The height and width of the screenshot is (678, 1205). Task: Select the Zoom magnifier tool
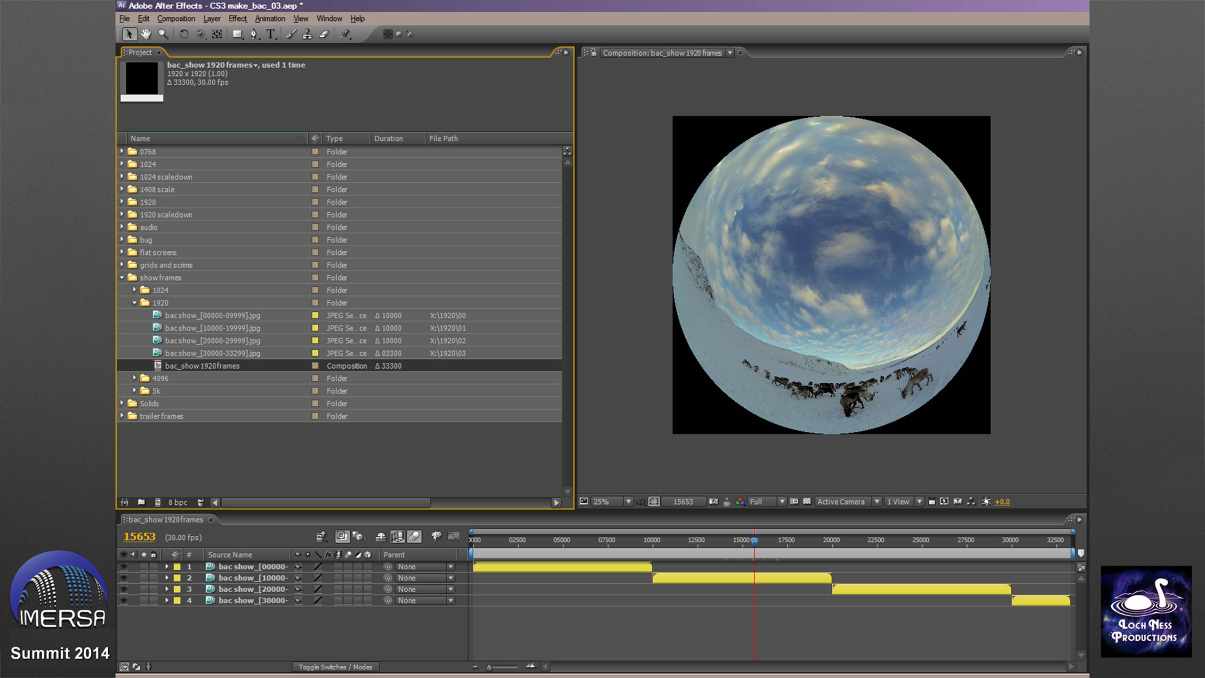[x=163, y=34]
